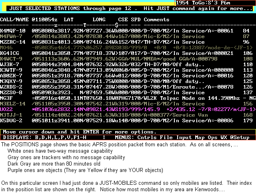Click the CALL/NAME column header

pos(14,19)
